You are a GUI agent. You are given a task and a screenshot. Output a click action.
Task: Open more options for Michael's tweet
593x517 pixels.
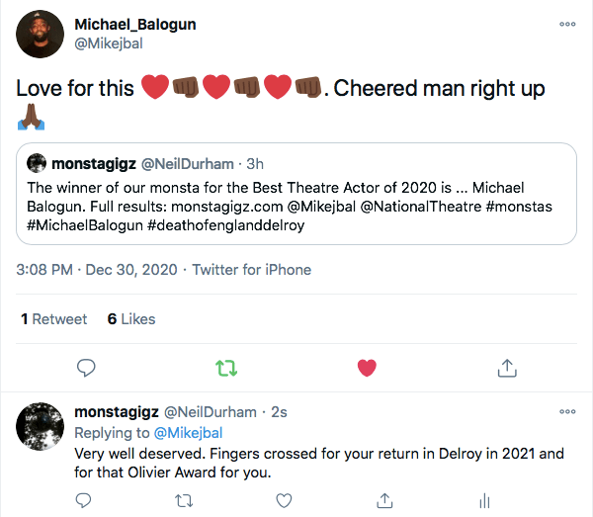tap(567, 24)
